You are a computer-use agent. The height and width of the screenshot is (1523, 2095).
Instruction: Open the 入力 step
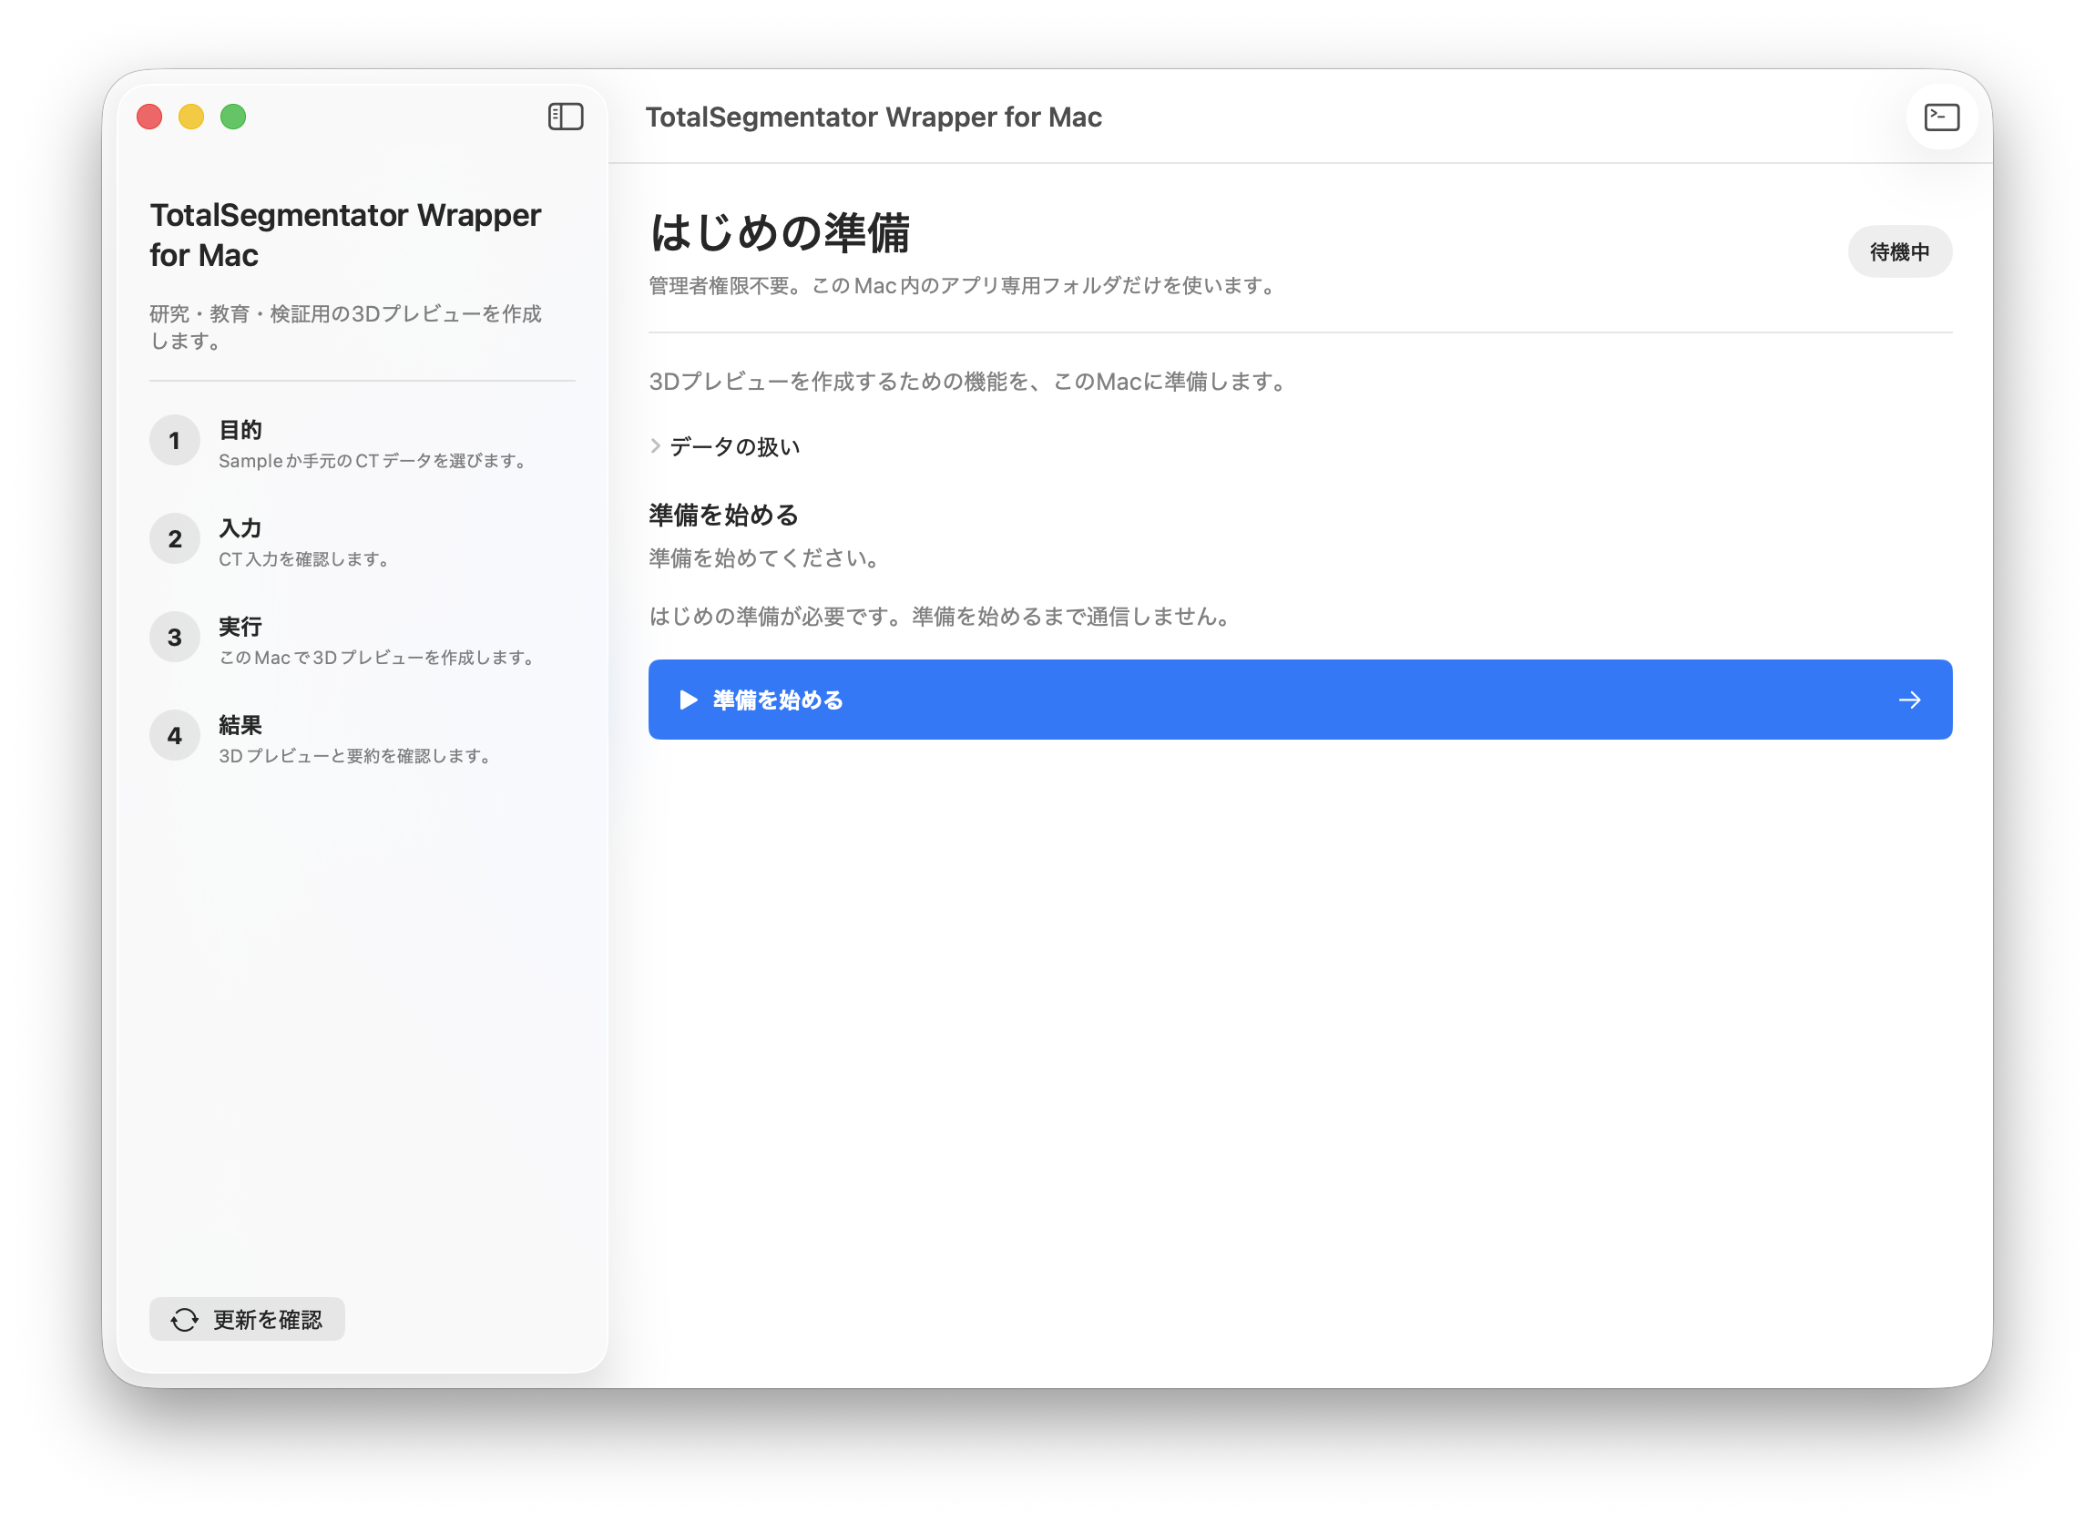coord(363,541)
